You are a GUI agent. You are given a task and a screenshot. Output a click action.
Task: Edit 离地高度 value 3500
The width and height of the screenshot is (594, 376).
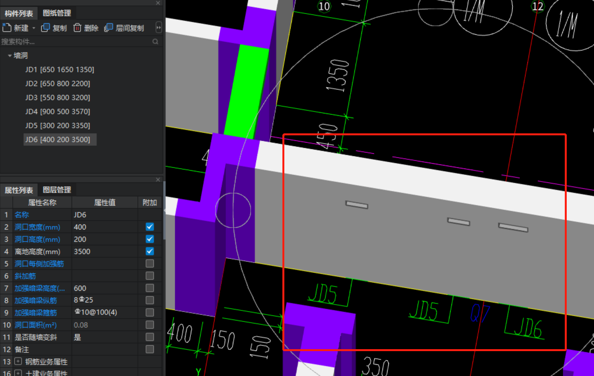[105, 251]
